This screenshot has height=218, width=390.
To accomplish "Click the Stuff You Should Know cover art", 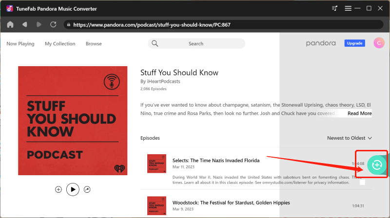I will [x=73, y=121].
